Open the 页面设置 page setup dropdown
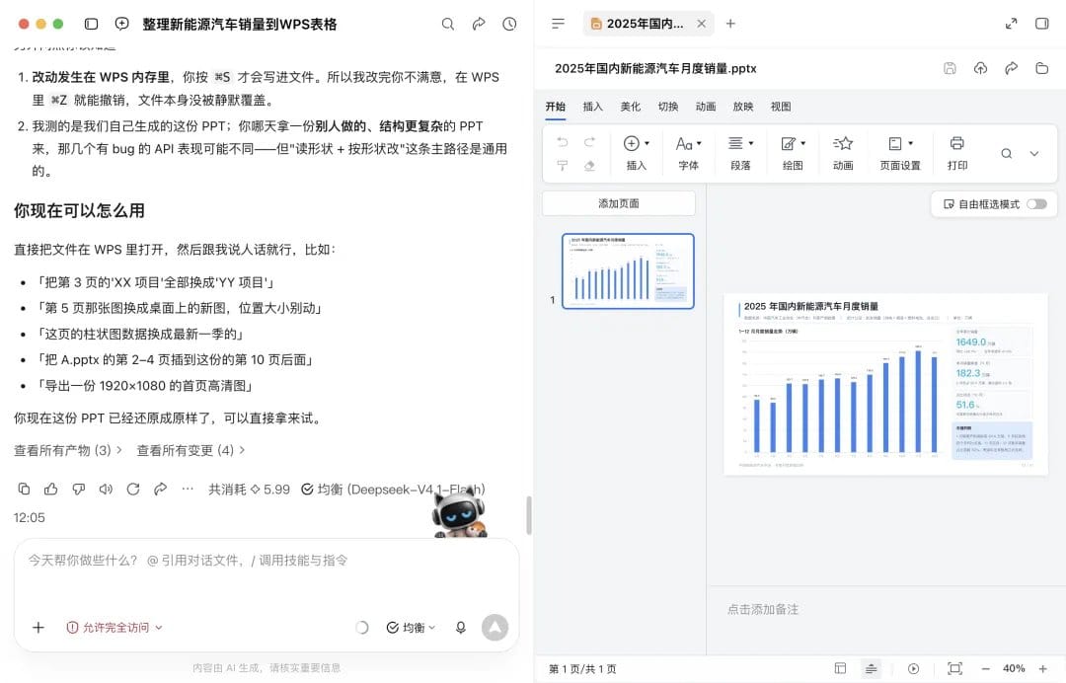Viewport: 1066px width, 683px height. coord(900,153)
